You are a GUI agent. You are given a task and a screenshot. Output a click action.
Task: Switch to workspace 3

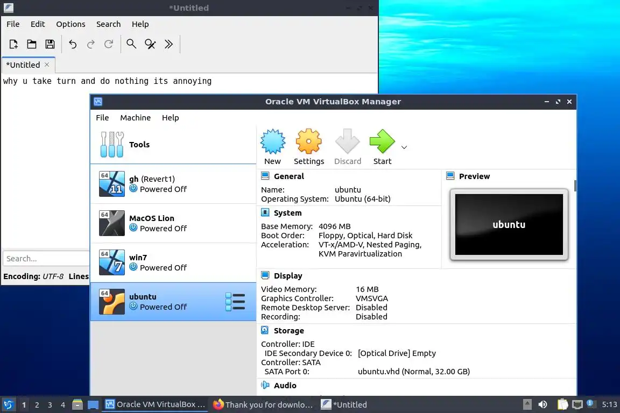pos(50,405)
